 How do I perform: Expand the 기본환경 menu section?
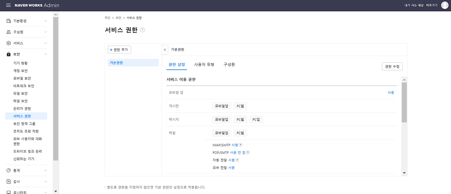point(45,21)
